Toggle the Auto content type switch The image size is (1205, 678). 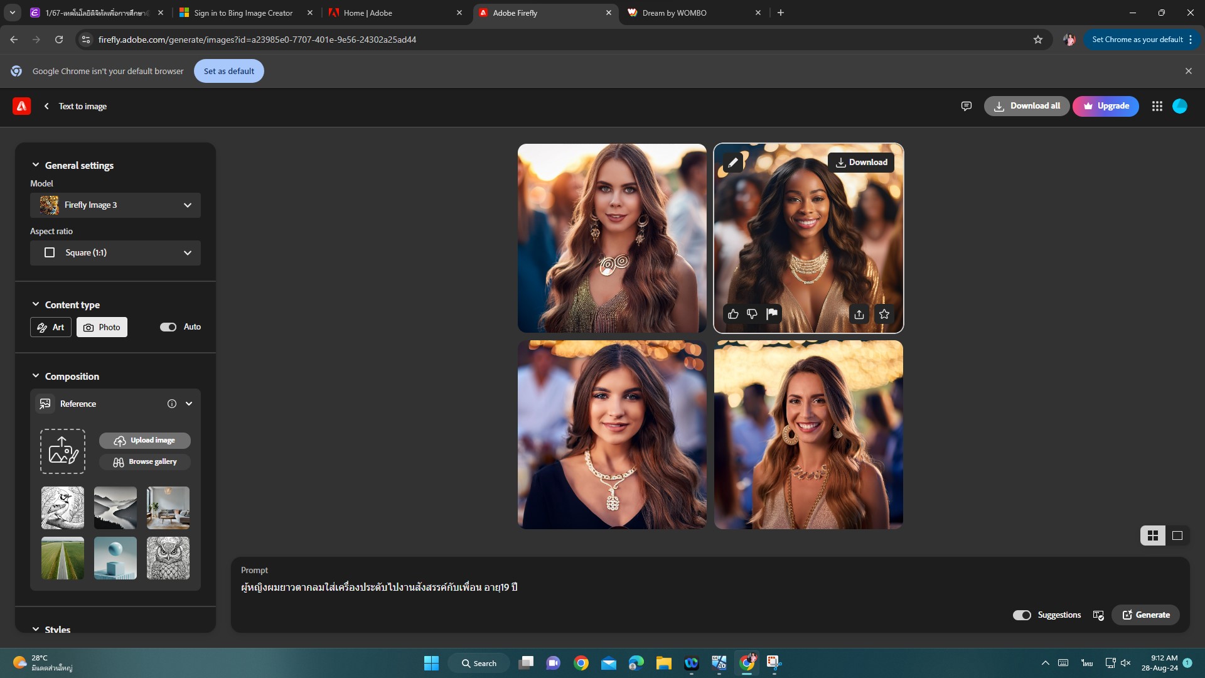[x=168, y=327]
